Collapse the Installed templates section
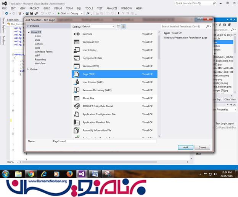 coord(28,26)
